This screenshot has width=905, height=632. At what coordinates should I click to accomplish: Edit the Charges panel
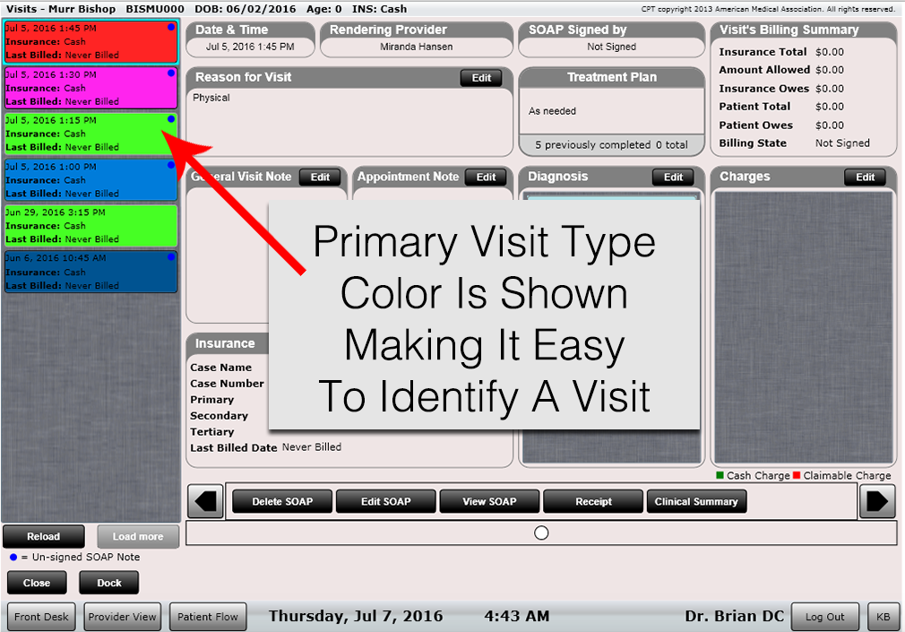coord(865,177)
